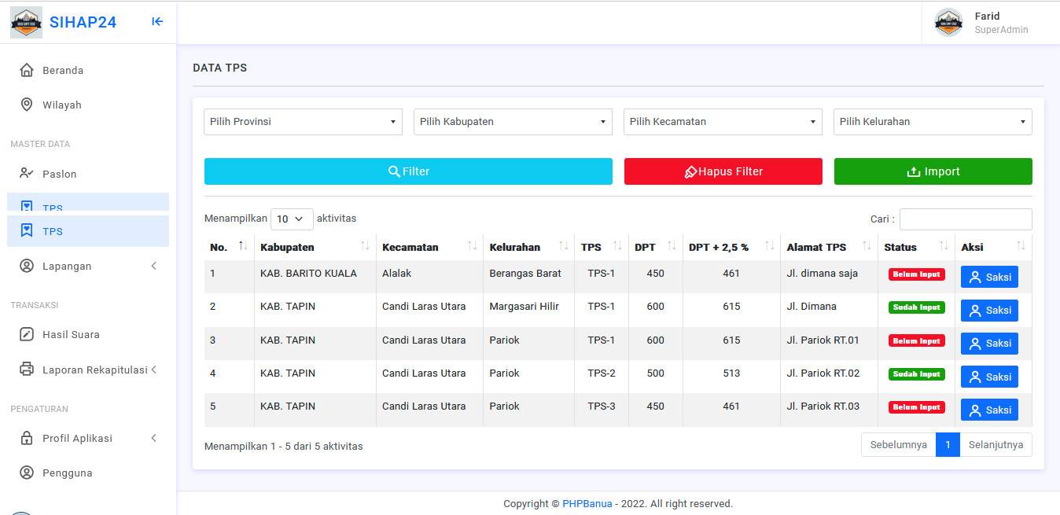Click the Wilayah location pin icon
The height and width of the screenshot is (515, 1060).
[x=27, y=105]
